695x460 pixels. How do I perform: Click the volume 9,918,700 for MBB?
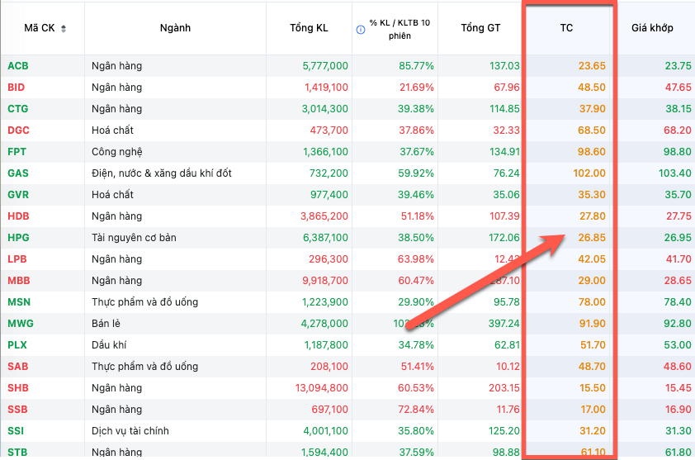pos(324,281)
